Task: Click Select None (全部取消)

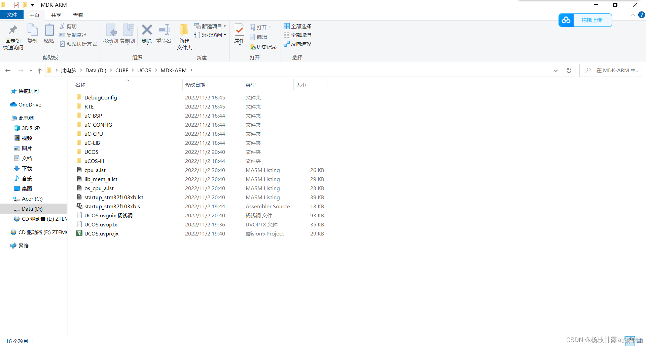Action: (297, 35)
